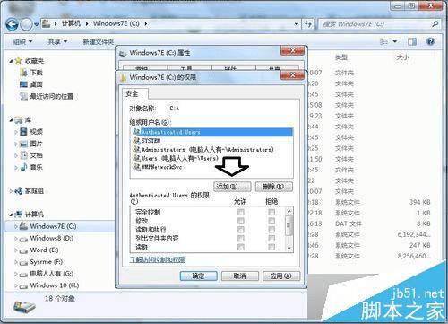The height and width of the screenshot is (324, 448).
Task: Select the 音乐 library icon
Action: point(23,167)
